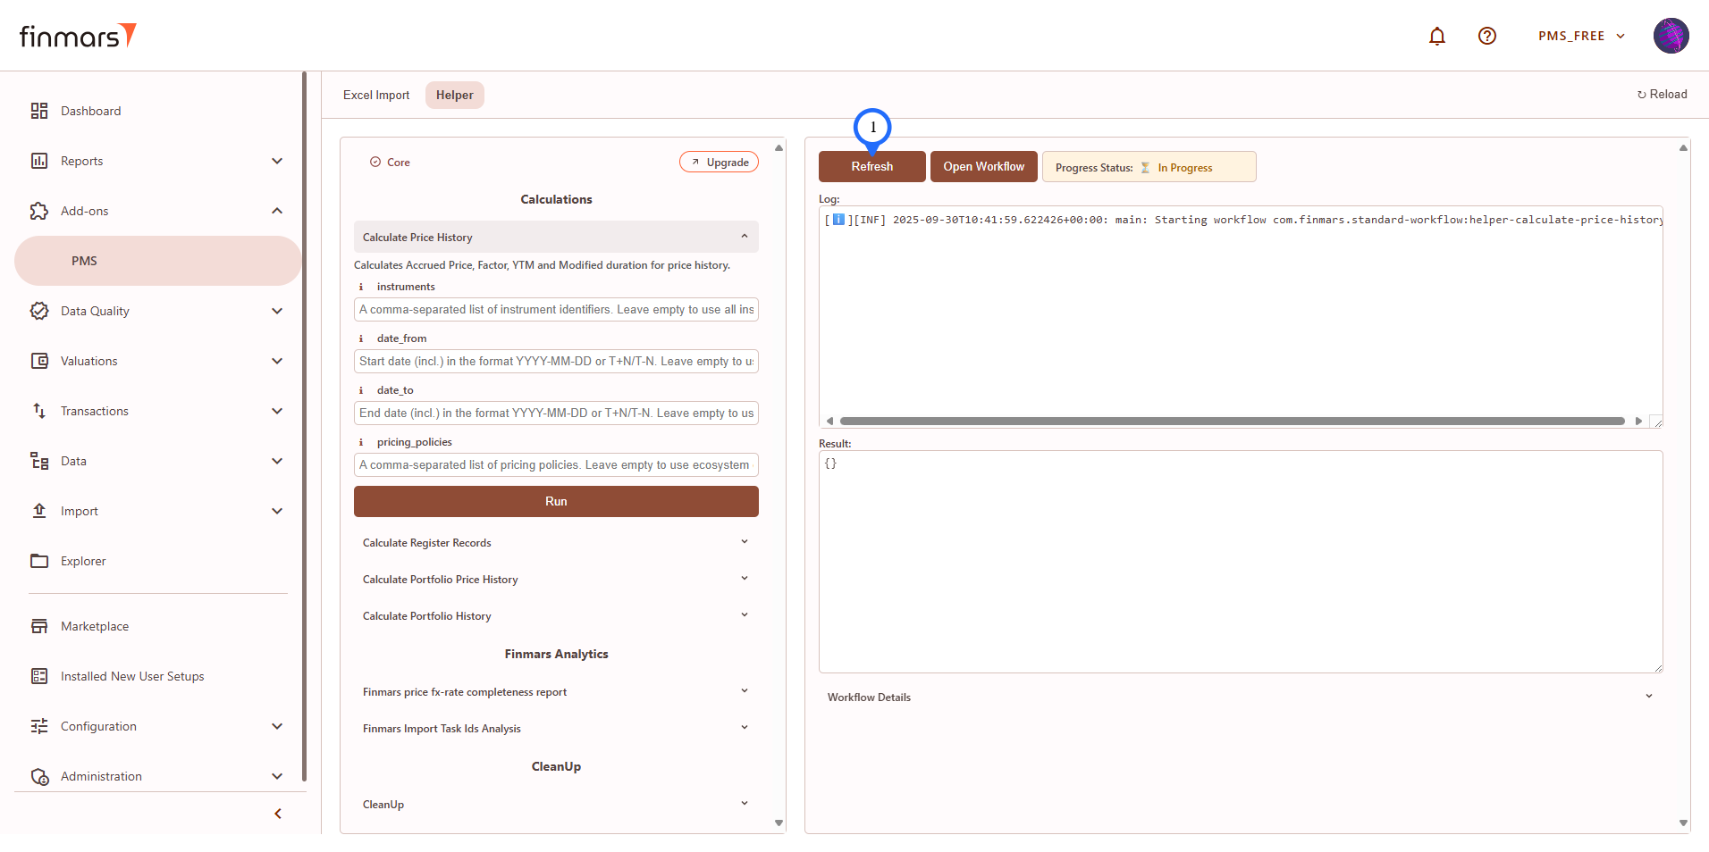This screenshot has height=852, width=1709.
Task: Open the PMS_FREE workspace dropdown
Action: point(1580,36)
